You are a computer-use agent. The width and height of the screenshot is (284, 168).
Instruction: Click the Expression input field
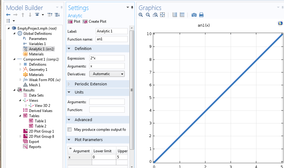click(107, 58)
